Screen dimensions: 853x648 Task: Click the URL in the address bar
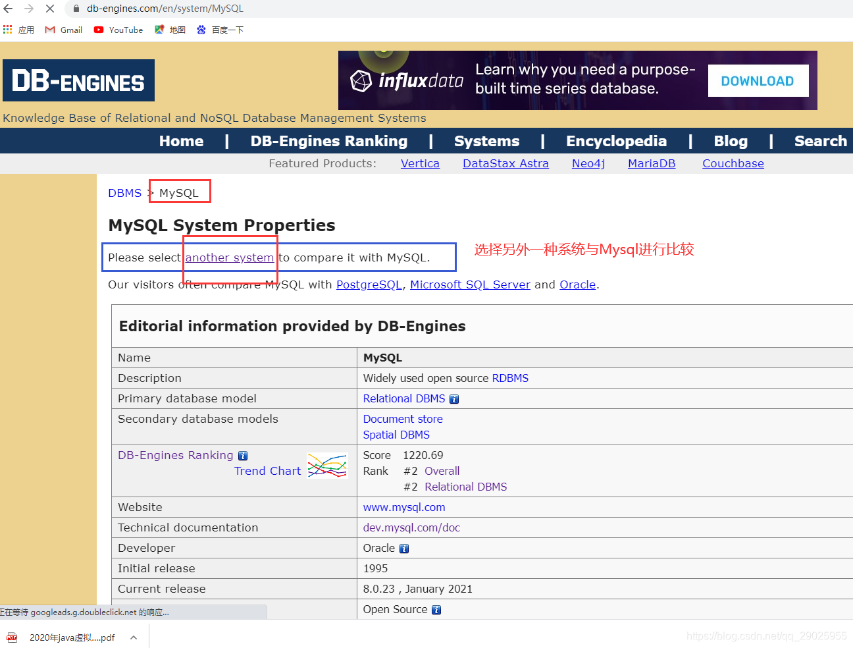[x=165, y=9]
